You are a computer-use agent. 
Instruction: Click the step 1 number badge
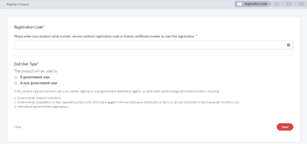click(x=240, y=4)
